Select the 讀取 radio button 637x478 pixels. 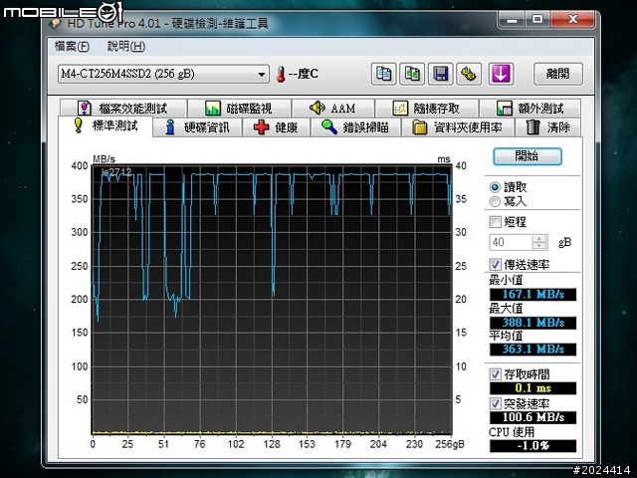click(495, 187)
